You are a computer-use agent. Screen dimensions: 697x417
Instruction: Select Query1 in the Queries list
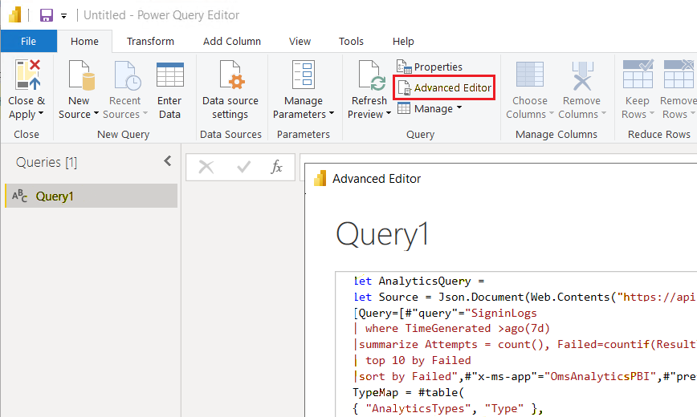pos(55,196)
